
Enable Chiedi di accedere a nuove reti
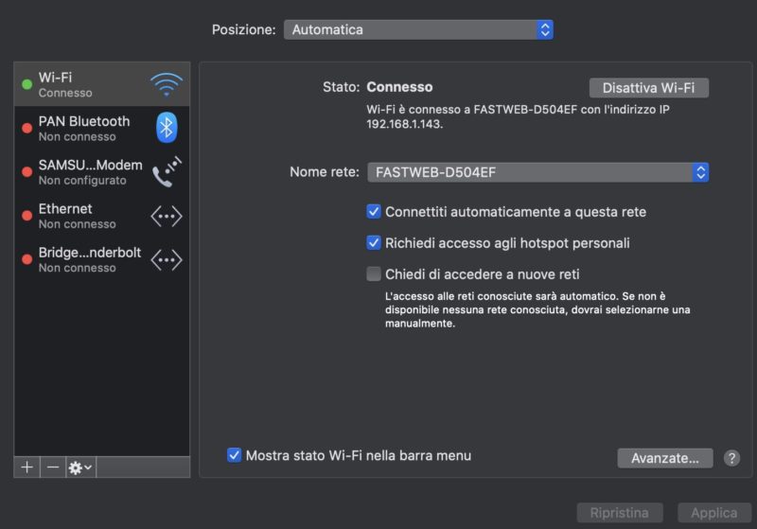[x=374, y=274]
